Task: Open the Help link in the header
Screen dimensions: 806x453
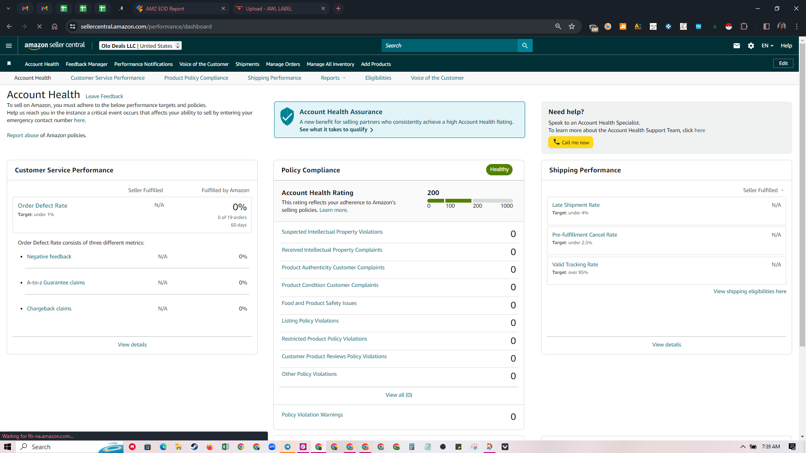Action: click(x=786, y=46)
